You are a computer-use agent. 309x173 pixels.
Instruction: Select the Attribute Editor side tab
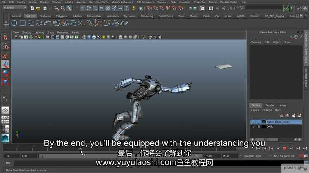point(306,78)
